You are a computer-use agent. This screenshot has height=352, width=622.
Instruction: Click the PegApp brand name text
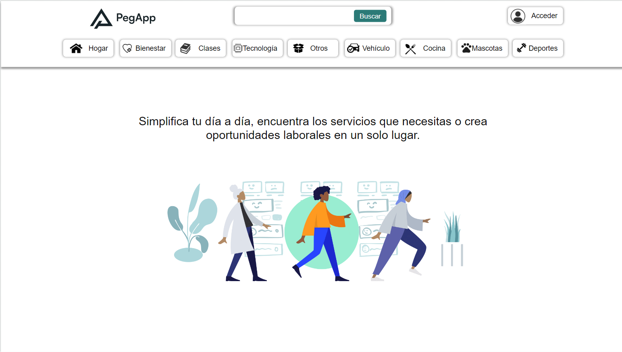136,18
